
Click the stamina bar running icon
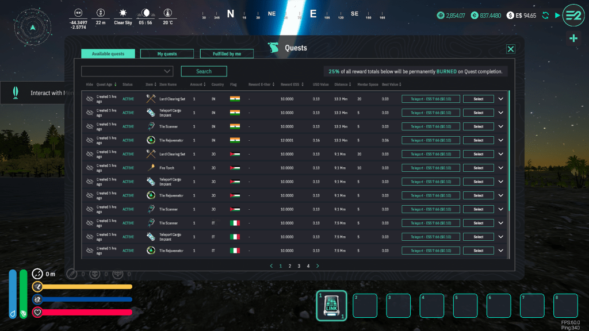pos(37,287)
